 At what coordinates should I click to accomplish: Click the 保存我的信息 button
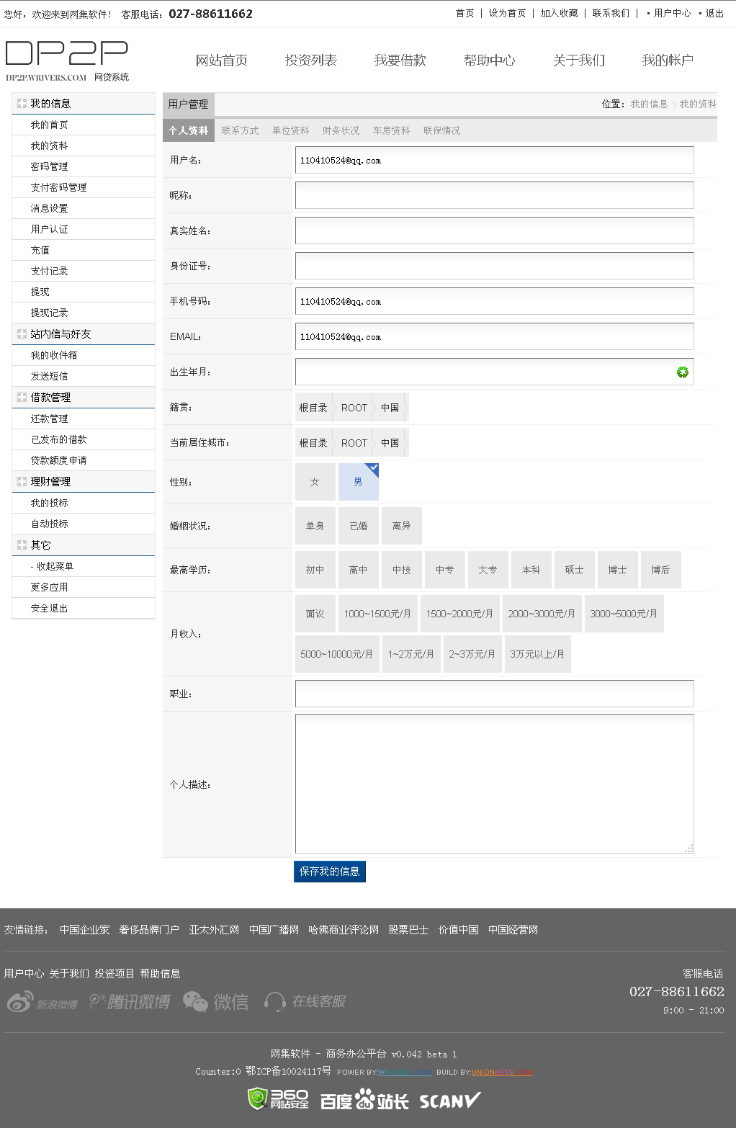click(x=329, y=872)
